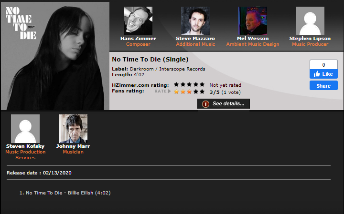Viewport: 344px width, 214px height.
Task: Select the first fans rating star
Action: [176, 92]
